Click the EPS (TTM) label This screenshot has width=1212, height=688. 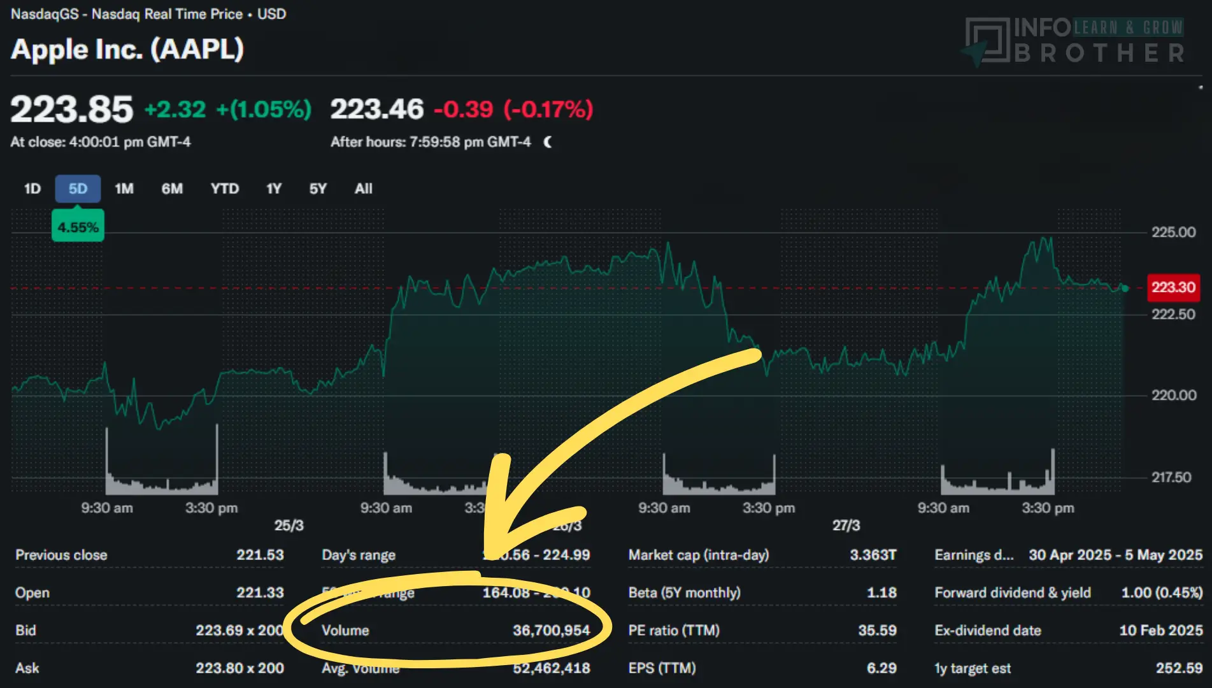point(662,668)
